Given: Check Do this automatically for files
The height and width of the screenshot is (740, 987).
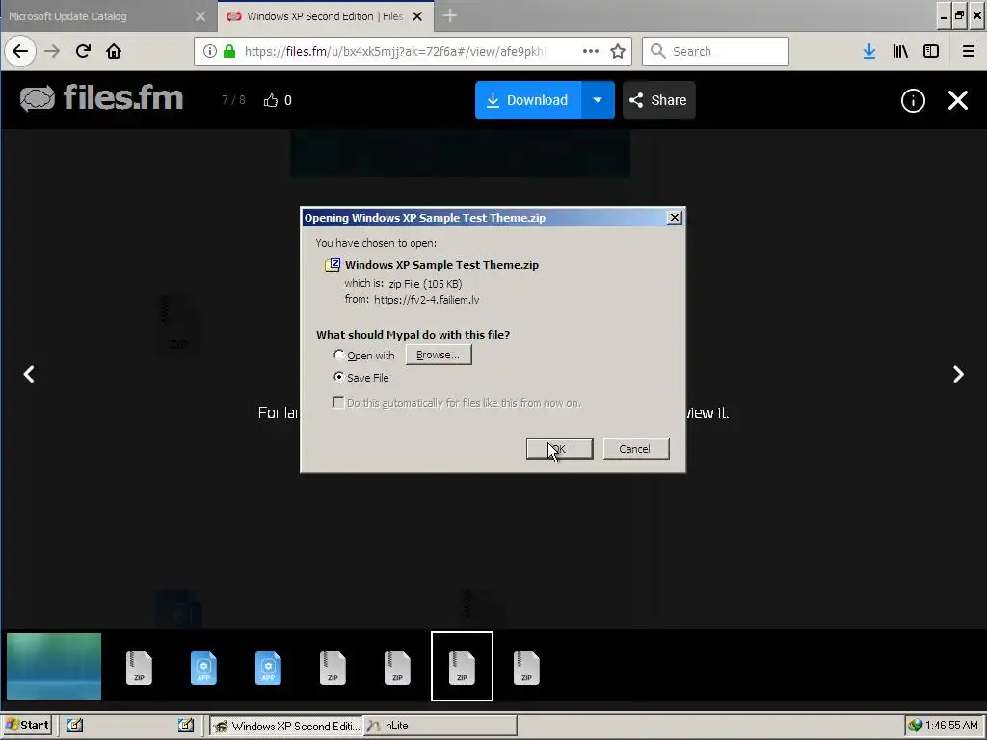Looking at the screenshot, I should click(338, 402).
